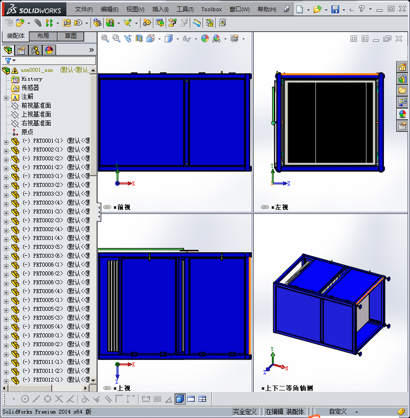The image size is (410, 418).
Task: Click the New Motion Study icon
Action: pyautogui.click(x=146, y=23)
